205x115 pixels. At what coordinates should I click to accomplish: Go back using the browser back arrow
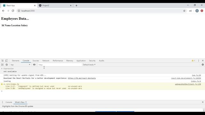pyautogui.click(x=3, y=11)
